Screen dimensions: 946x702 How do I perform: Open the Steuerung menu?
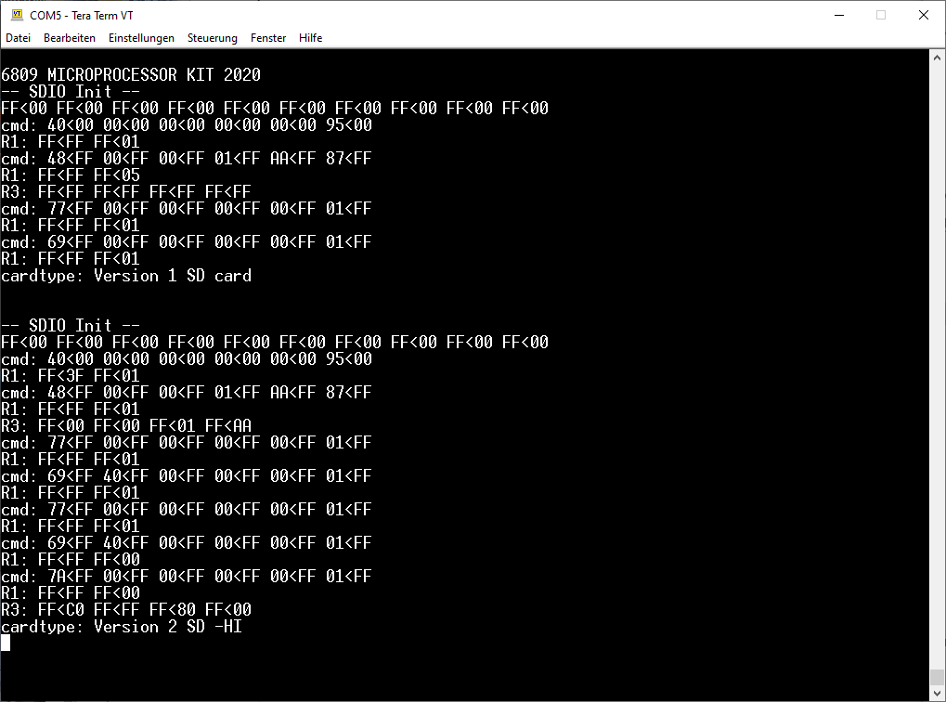(x=212, y=38)
